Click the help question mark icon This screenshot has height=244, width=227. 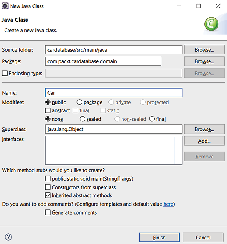coord(8,237)
